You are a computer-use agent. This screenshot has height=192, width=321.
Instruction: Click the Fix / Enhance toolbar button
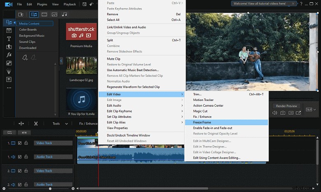88,123
